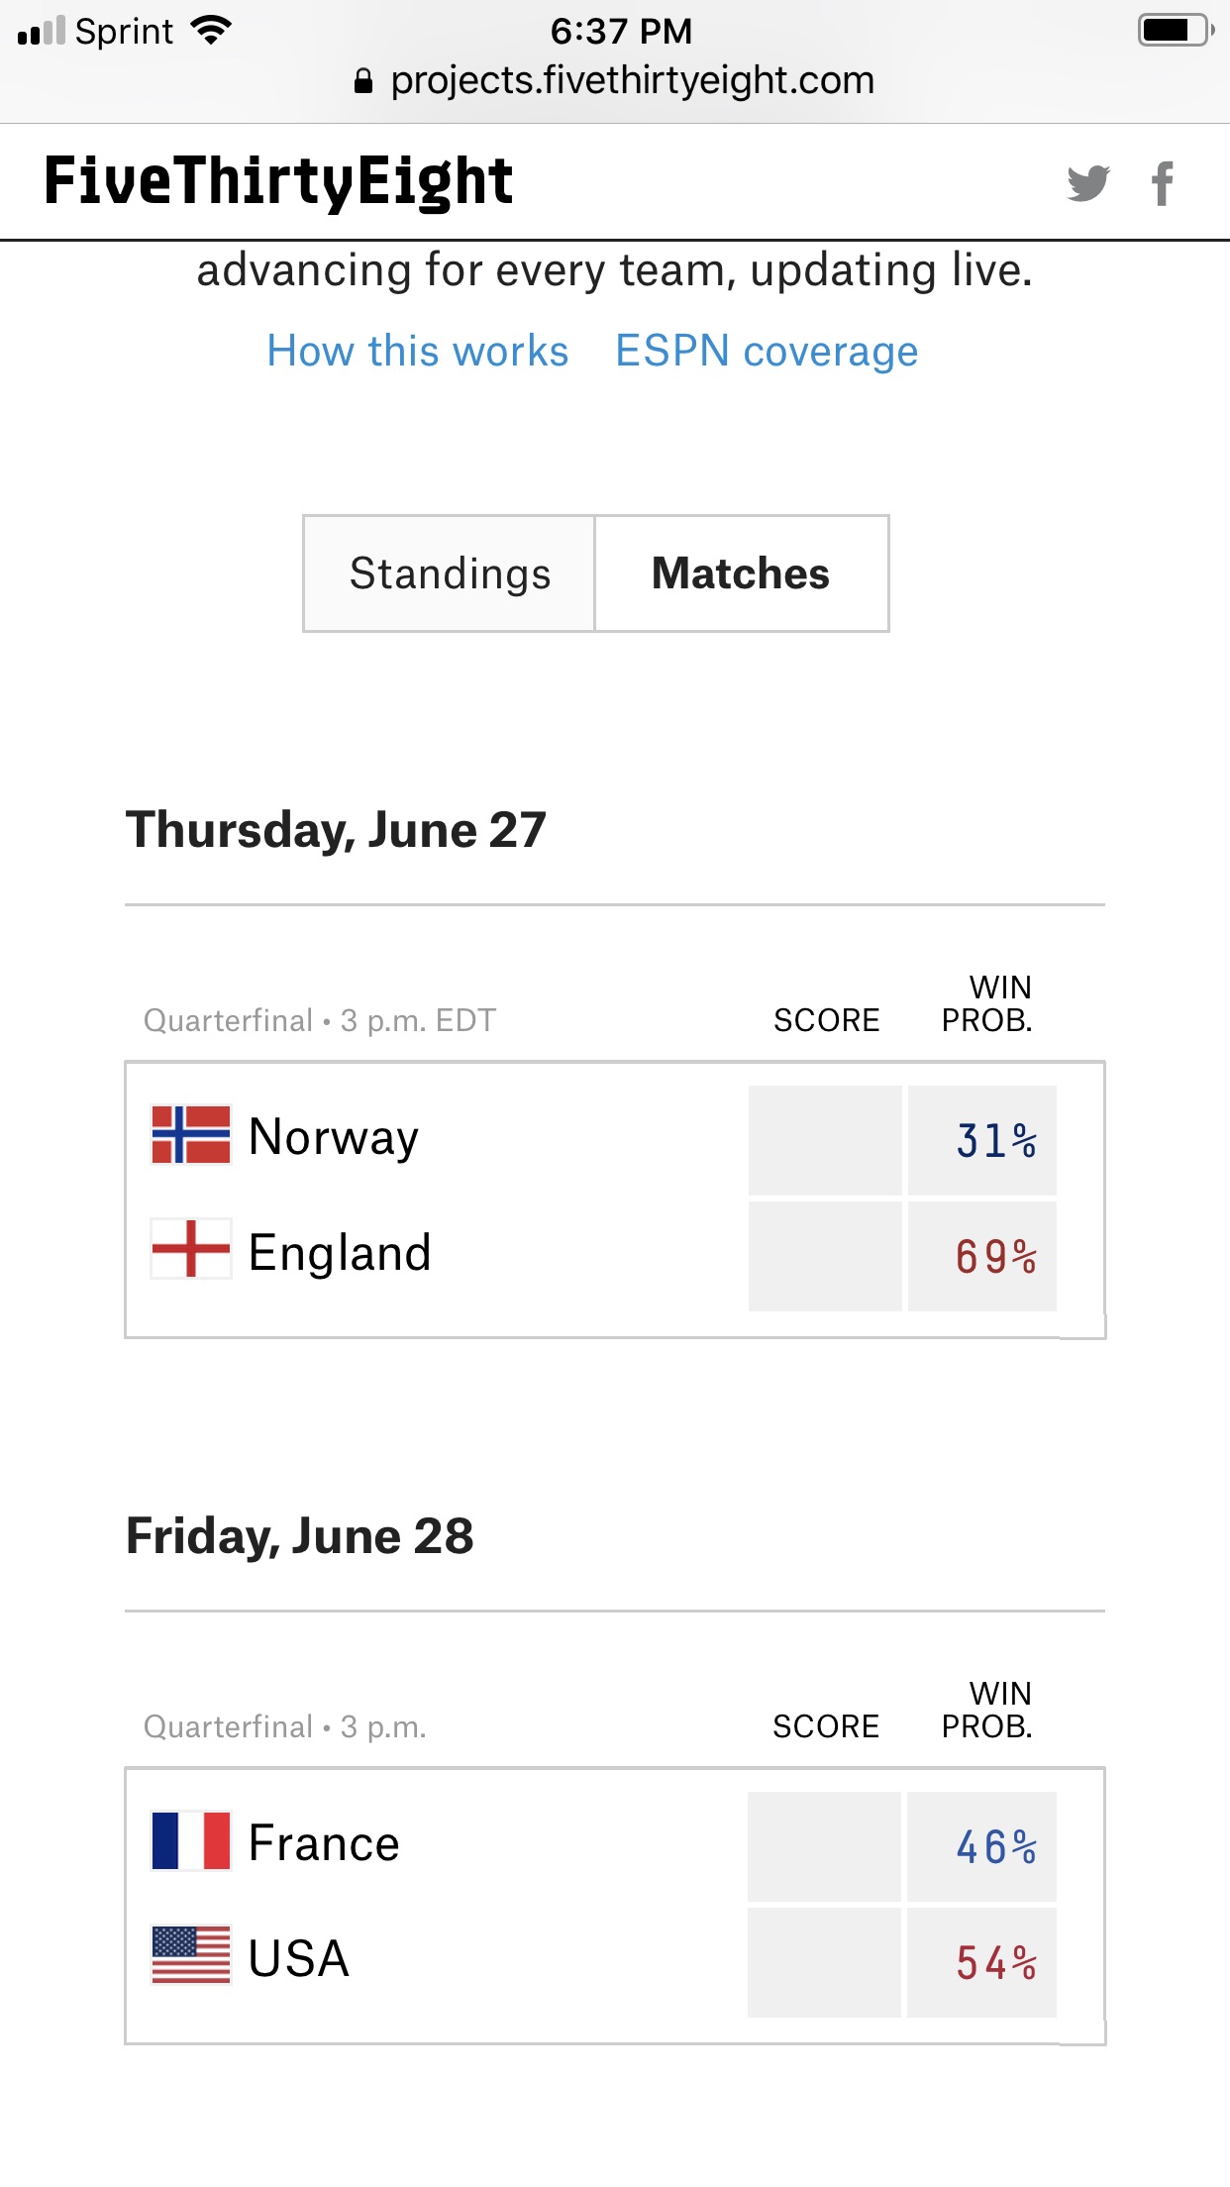Tap the Facebook share icon

tap(1163, 183)
